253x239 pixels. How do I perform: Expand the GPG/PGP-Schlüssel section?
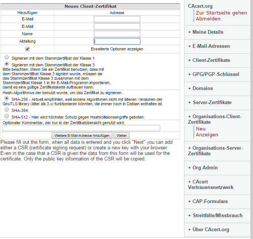click(213, 74)
